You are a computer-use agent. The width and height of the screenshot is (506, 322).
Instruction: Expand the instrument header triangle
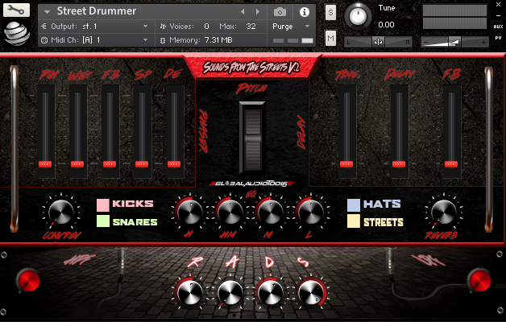[x=47, y=12]
